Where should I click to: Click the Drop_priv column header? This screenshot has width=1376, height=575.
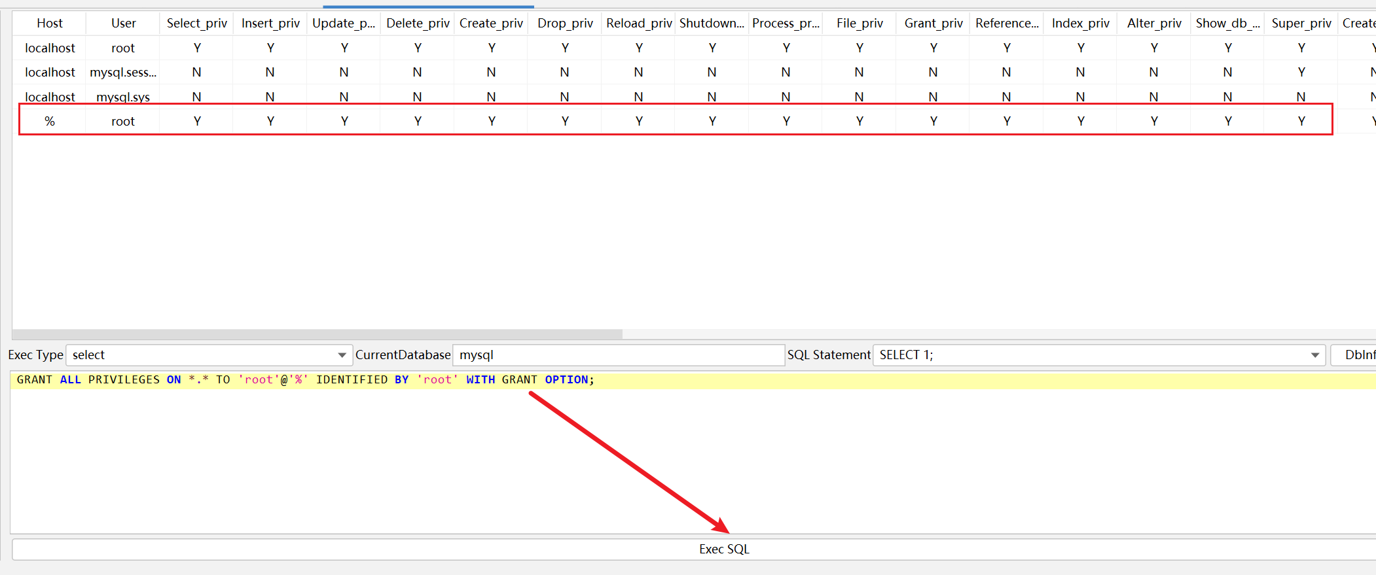pyautogui.click(x=565, y=24)
